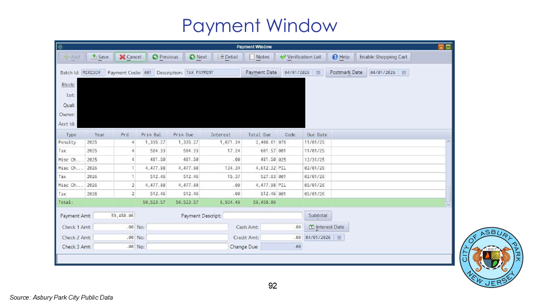Click the table scrollbar down arrow
This screenshot has width=545, height=306.
coord(448,204)
